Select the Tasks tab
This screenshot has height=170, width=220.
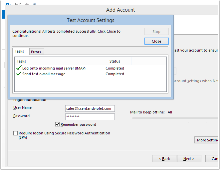click(x=20, y=52)
